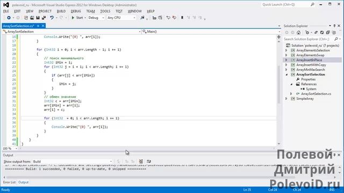Undo the last edit
This screenshot has height=193, width=344.
52,18
